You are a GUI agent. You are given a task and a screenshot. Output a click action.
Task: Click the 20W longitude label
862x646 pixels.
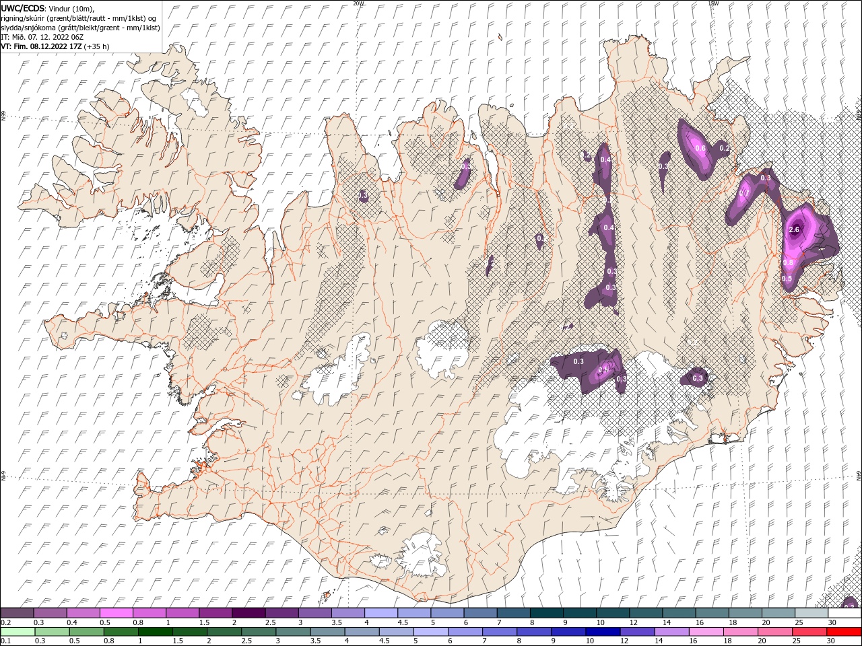pyautogui.click(x=358, y=3)
